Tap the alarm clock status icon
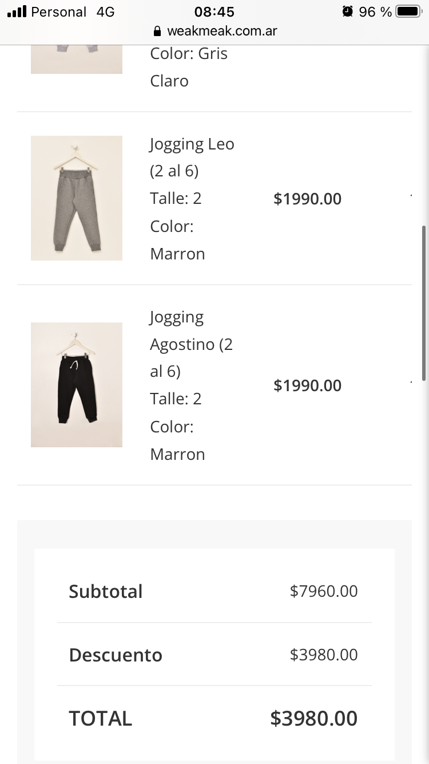This screenshot has width=429, height=764. (x=347, y=11)
